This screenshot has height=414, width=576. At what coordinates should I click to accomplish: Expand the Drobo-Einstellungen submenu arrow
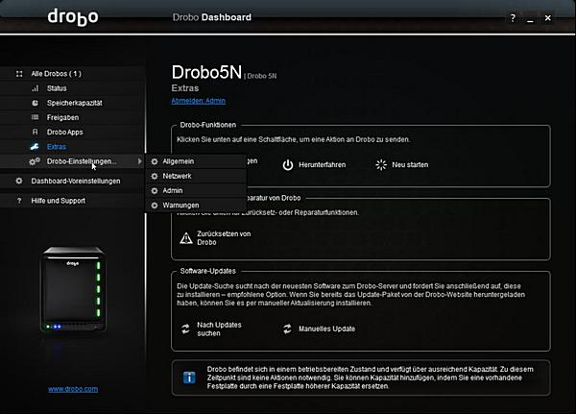coord(139,161)
